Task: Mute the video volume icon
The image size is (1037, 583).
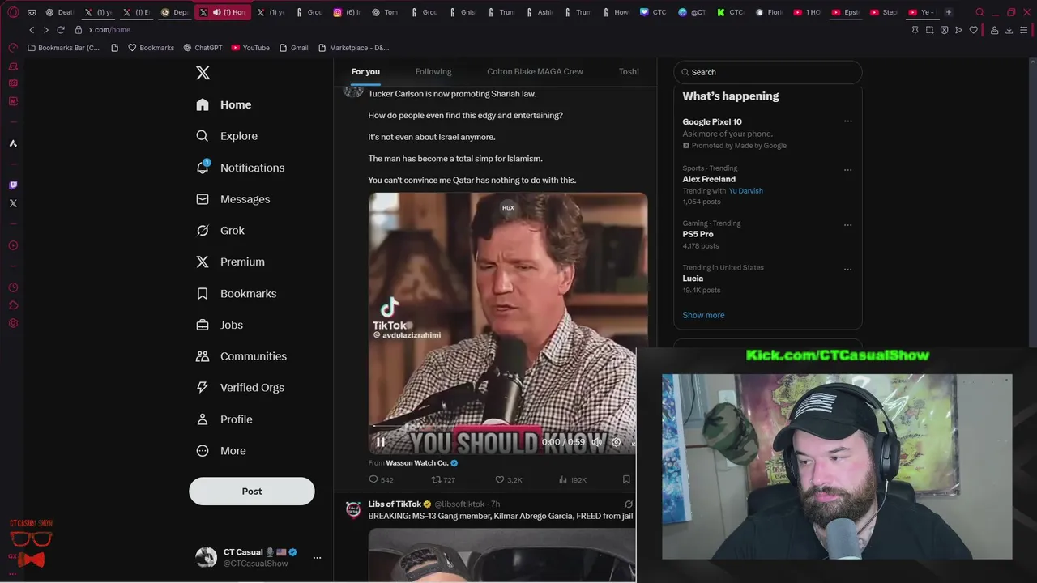Action: [x=597, y=442]
